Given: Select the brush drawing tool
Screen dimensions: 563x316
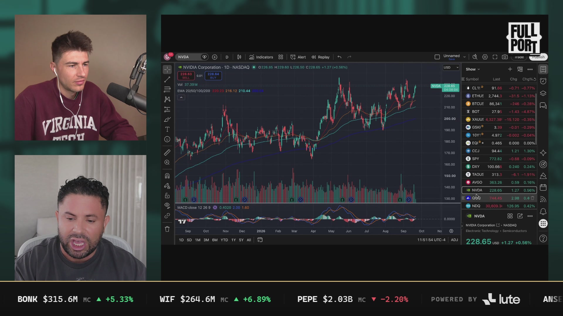Looking at the screenshot, I should point(167,119).
